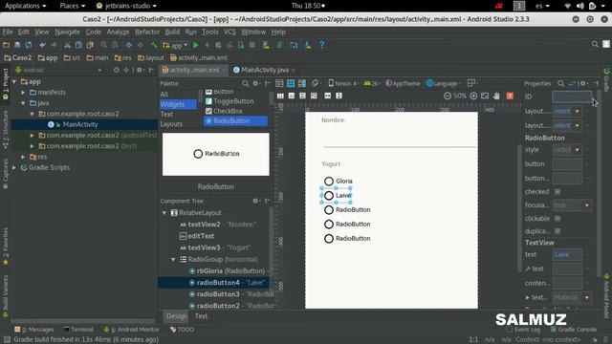Click the Save All toolbar icon

pos(17,45)
